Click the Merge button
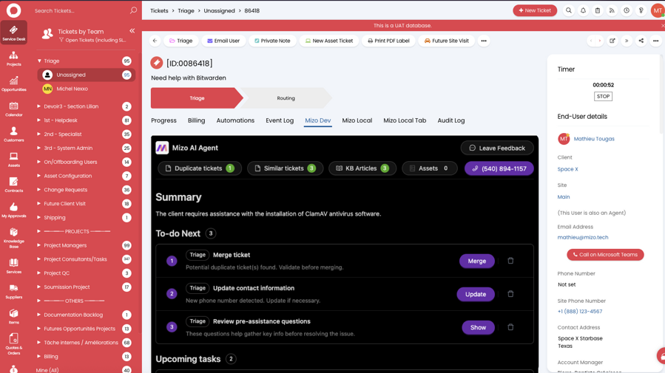This screenshot has width=665, height=373. click(476, 261)
